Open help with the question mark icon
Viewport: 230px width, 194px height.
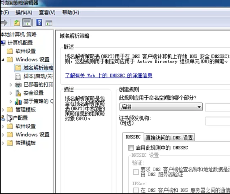39,23
